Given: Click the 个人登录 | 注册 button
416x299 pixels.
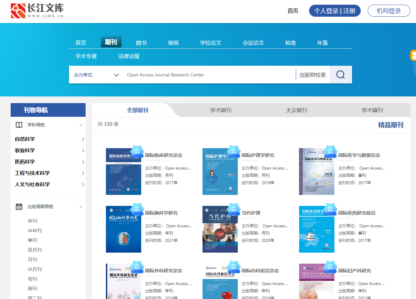Looking at the screenshot, I should (x=335, y=11).
